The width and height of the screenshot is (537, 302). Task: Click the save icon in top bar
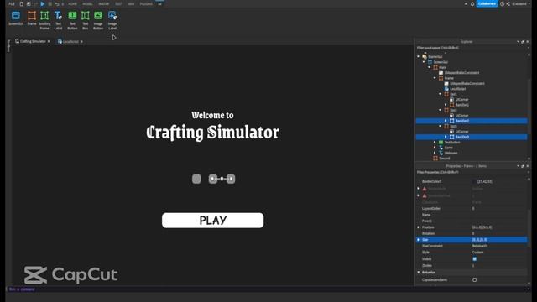click(29, 3)
